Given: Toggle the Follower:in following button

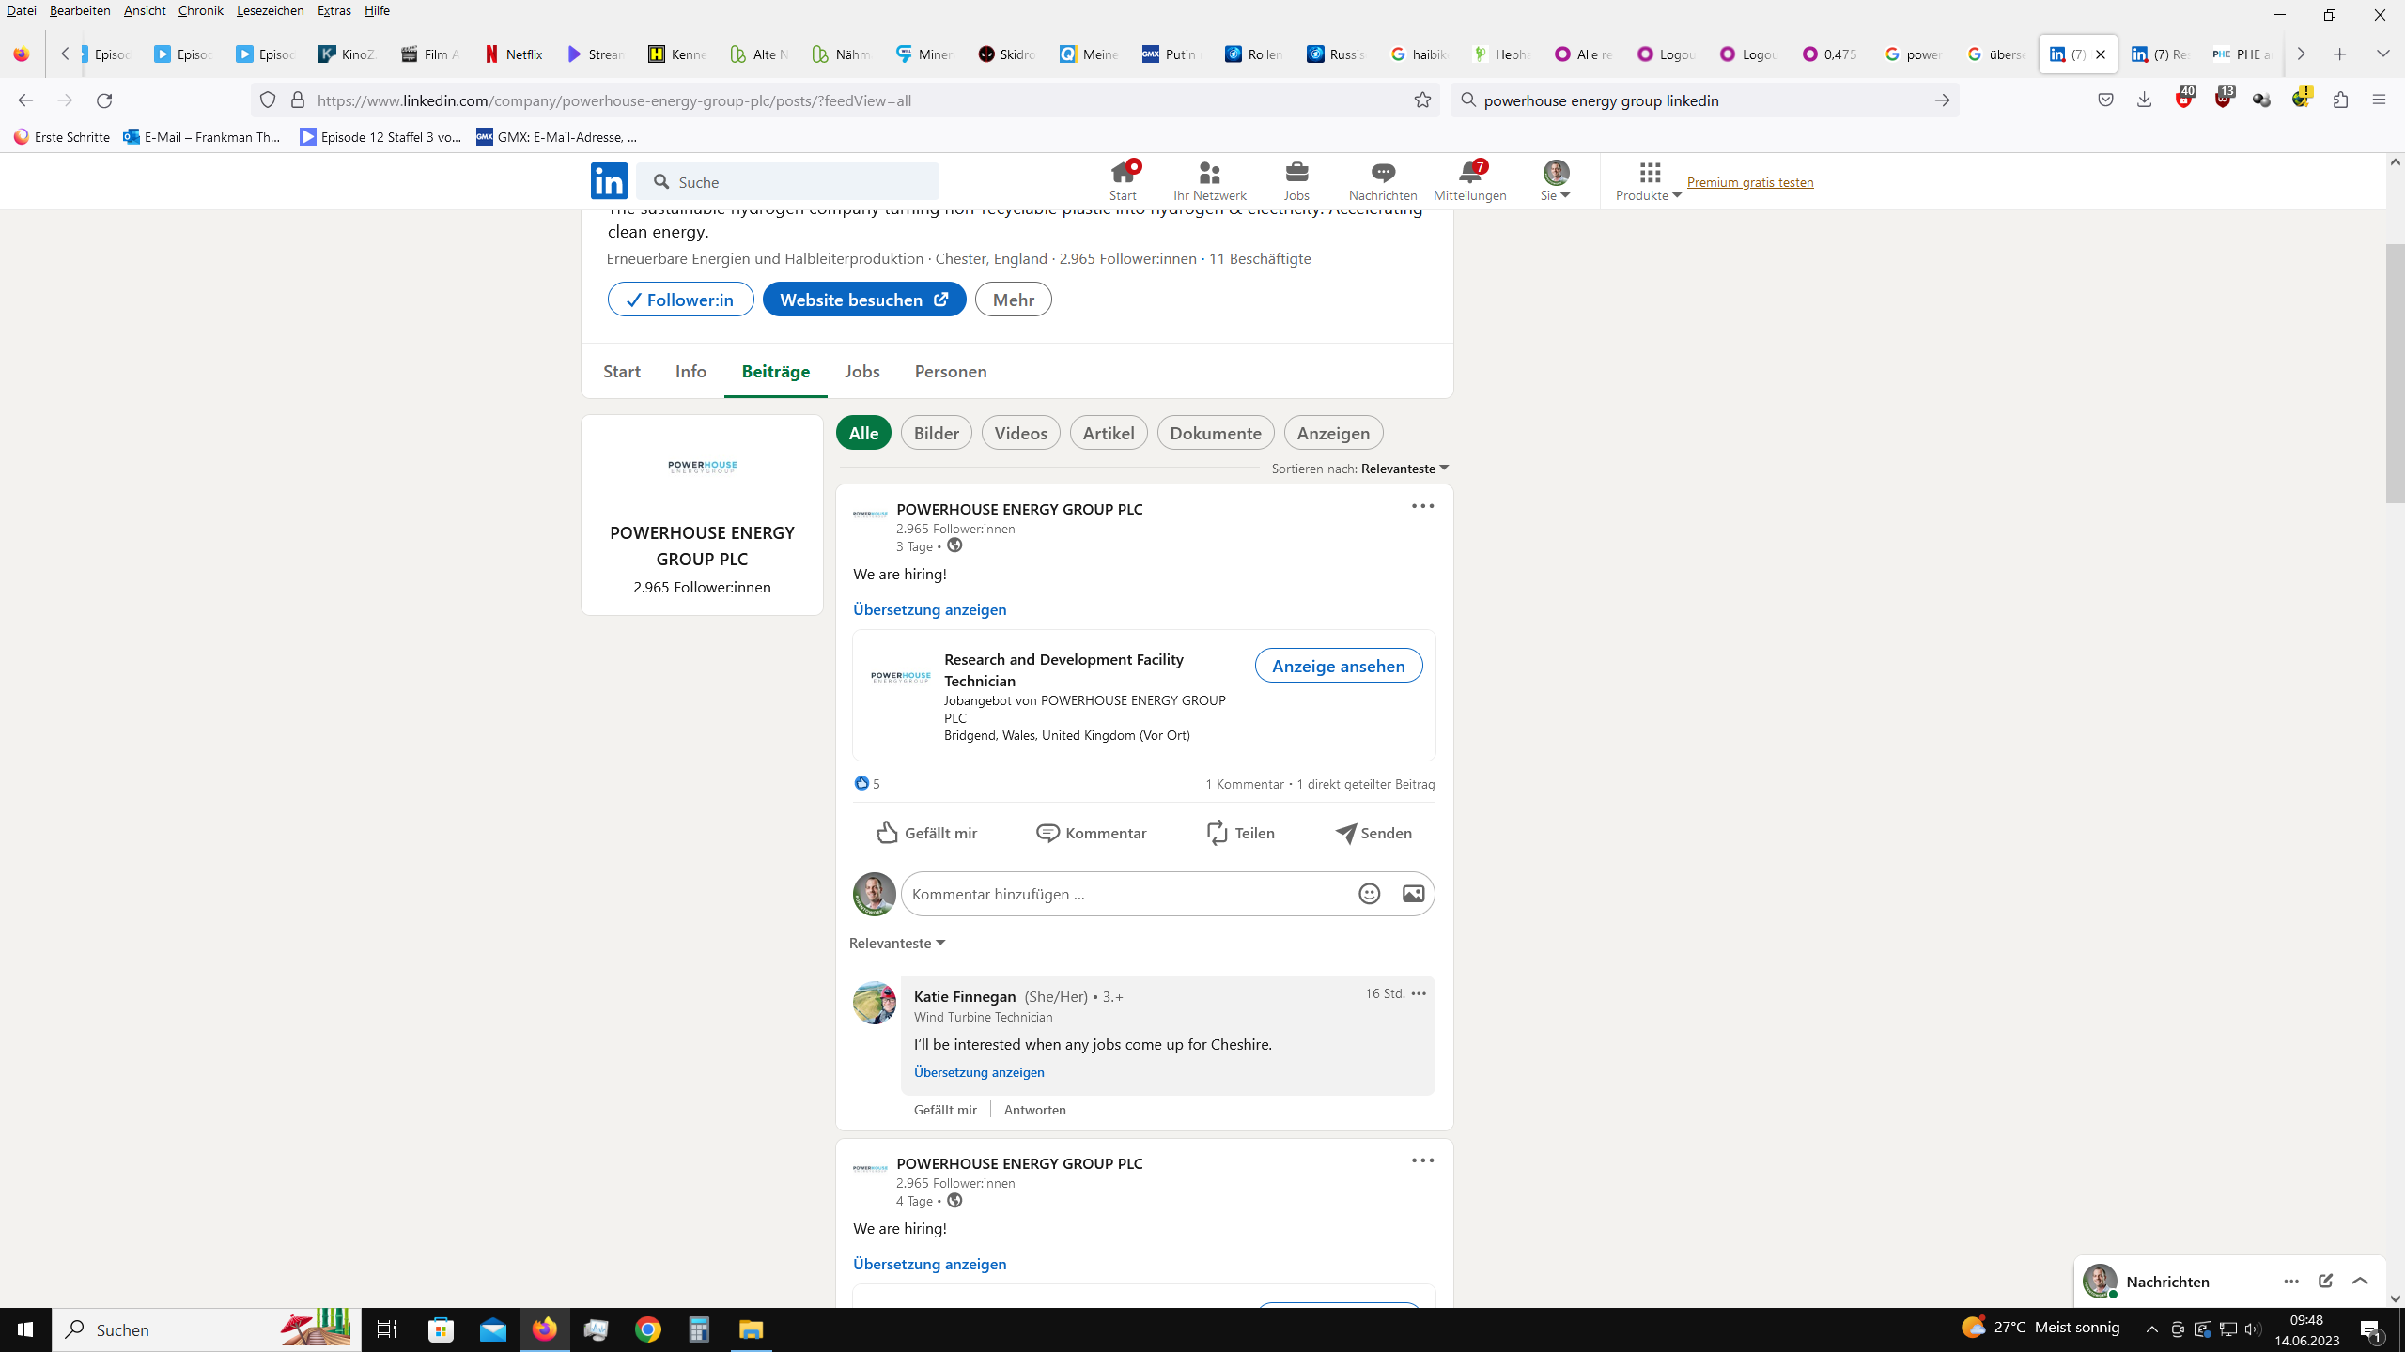Looking at the screenshot, I should [x=680, y=300].
